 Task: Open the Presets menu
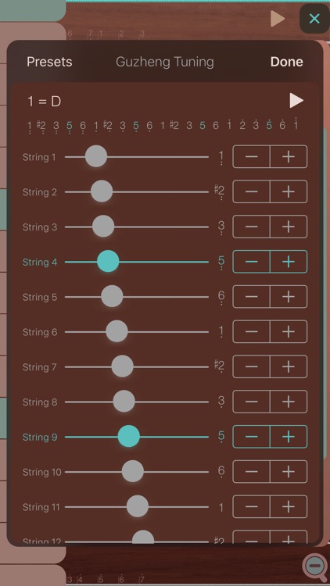coord(49,62)
